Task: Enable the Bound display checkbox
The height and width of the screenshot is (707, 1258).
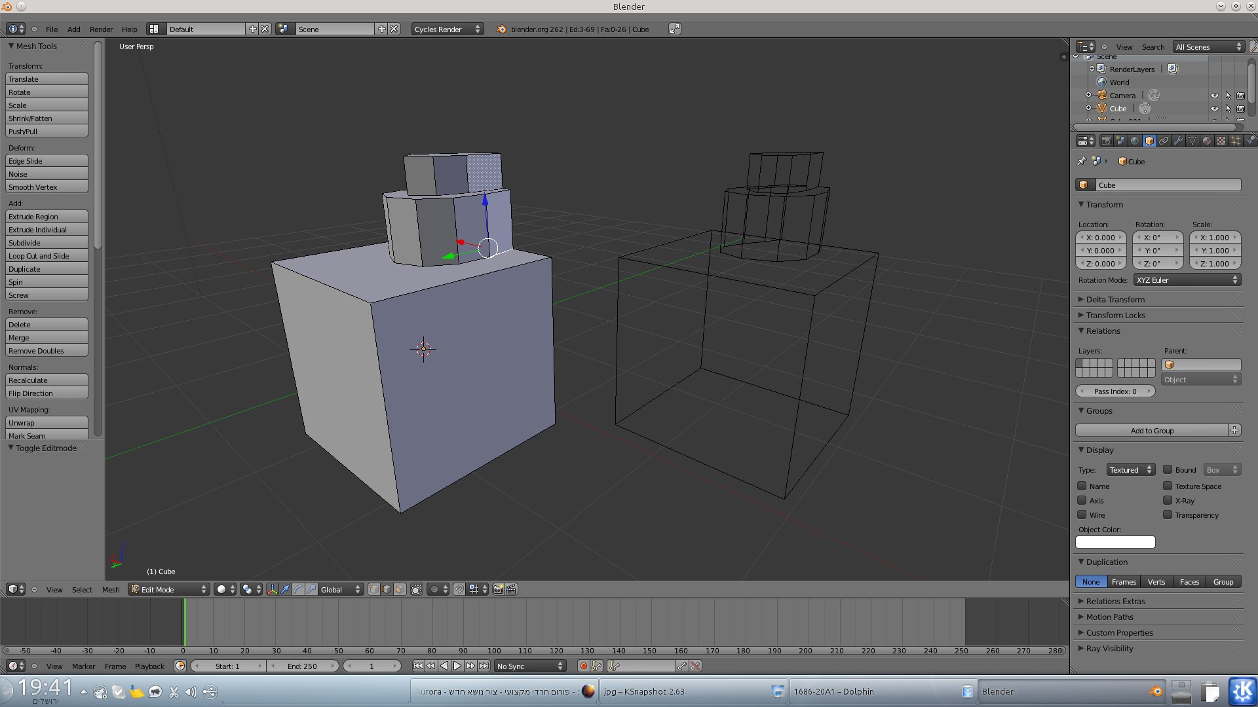Action: point(1168,469)
